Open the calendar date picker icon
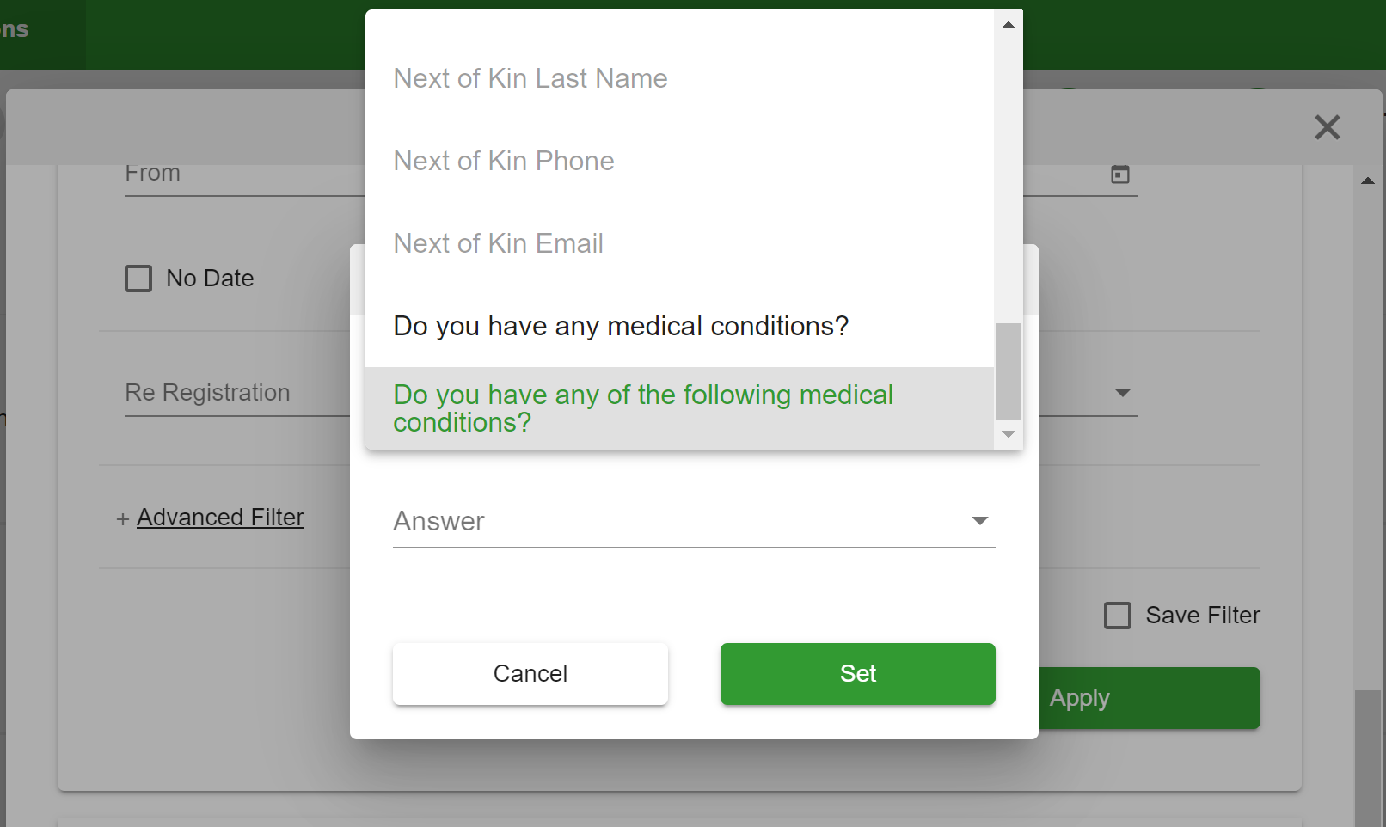This screenshot has height=827, width=1386. 1120,175
